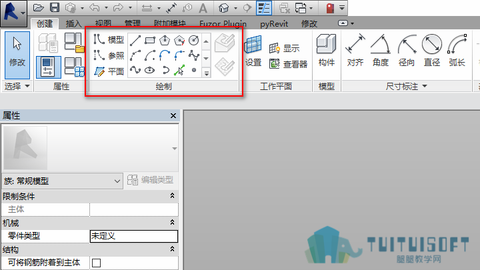
Task: Switch to the 附加模块 ribbon tab
Action: coord(170,23)
